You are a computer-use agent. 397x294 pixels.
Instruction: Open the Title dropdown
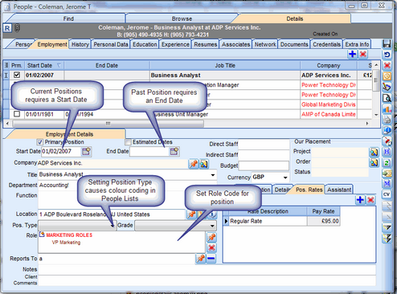click(x=213, y=175)
